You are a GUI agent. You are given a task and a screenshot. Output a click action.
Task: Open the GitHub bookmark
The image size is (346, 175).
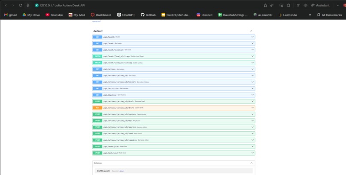148,15
